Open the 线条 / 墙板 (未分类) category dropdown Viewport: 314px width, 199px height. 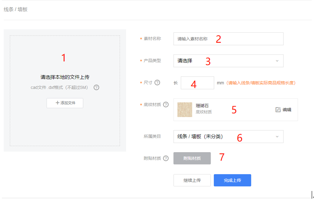[228, 136]
